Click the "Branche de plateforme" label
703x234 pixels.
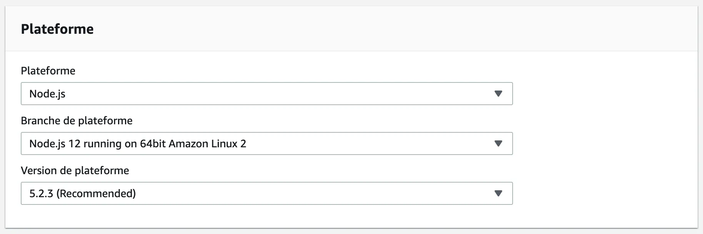pos(77,120)
